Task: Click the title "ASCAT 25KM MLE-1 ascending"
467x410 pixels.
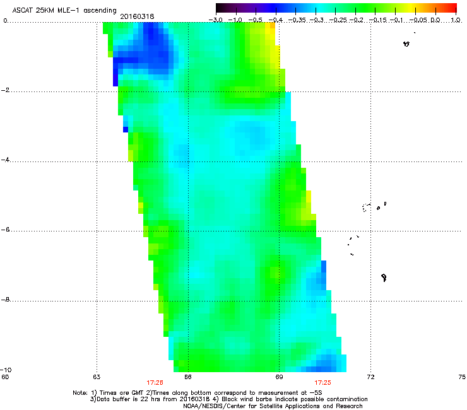Action: pos(64,11)
